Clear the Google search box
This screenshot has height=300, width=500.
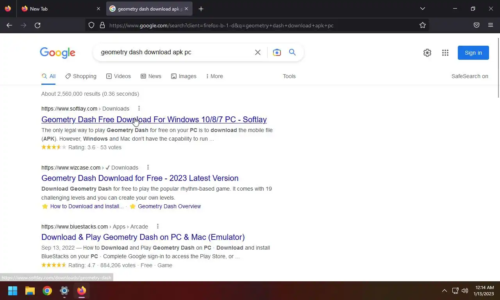pyautogui.click(x=258, y=52)
